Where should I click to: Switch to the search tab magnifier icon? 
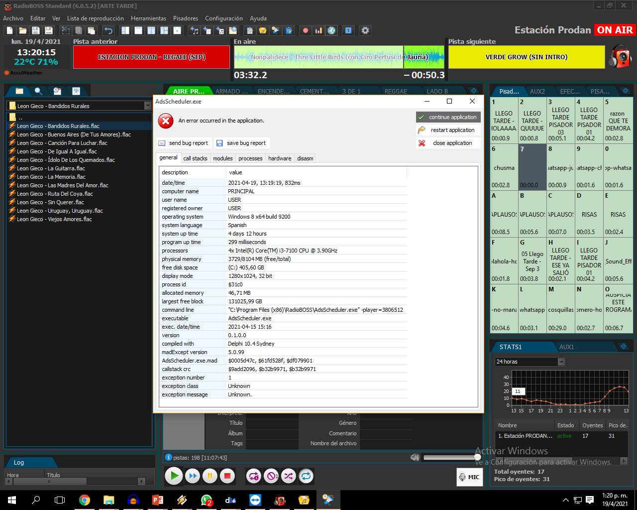38,91
